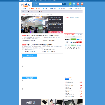Select the first orange navigation menu item
This screenshot has width=105, height=105.
(x=32, y=9)
